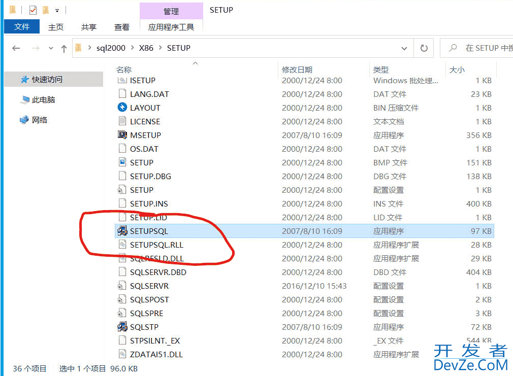Image resolution: width=513 pixels, height=376 pixels.
Task: Select the ISETUP batch file icon
Action: [x=122, y=80]
